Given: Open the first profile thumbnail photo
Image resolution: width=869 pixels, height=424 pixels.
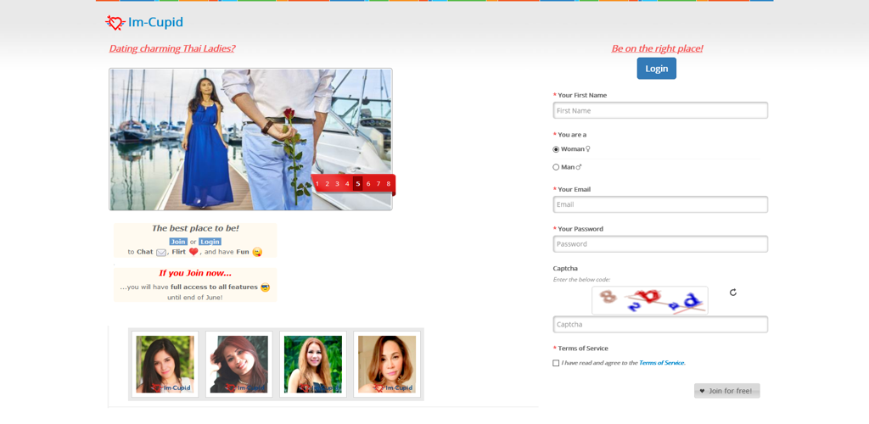Looking at the screenshot, I should point(165,365).
